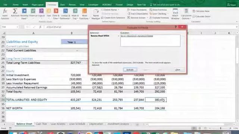Select the Cash Flow sheet tab
239x134 pixels.
tap(41, 124)
